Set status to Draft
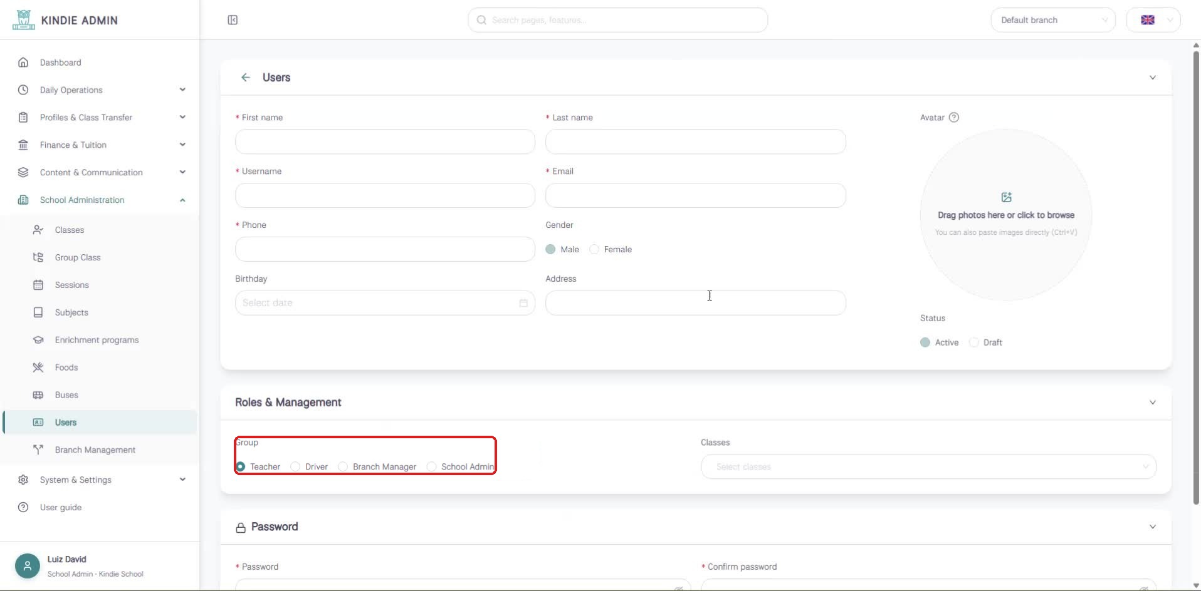Screen dimensions: 1201x591 coord(973,342)
